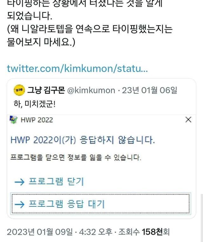Open the 2023년 01월 09일 timestamp
203x242 pixels.
pos(40,232)
